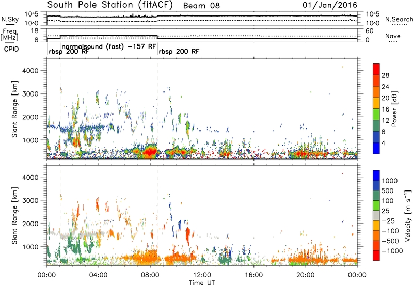The width and height of the screenshot is (413, 286).
Task: Click the red high-power echo patch near 08:00
Action: click(150, 152)
